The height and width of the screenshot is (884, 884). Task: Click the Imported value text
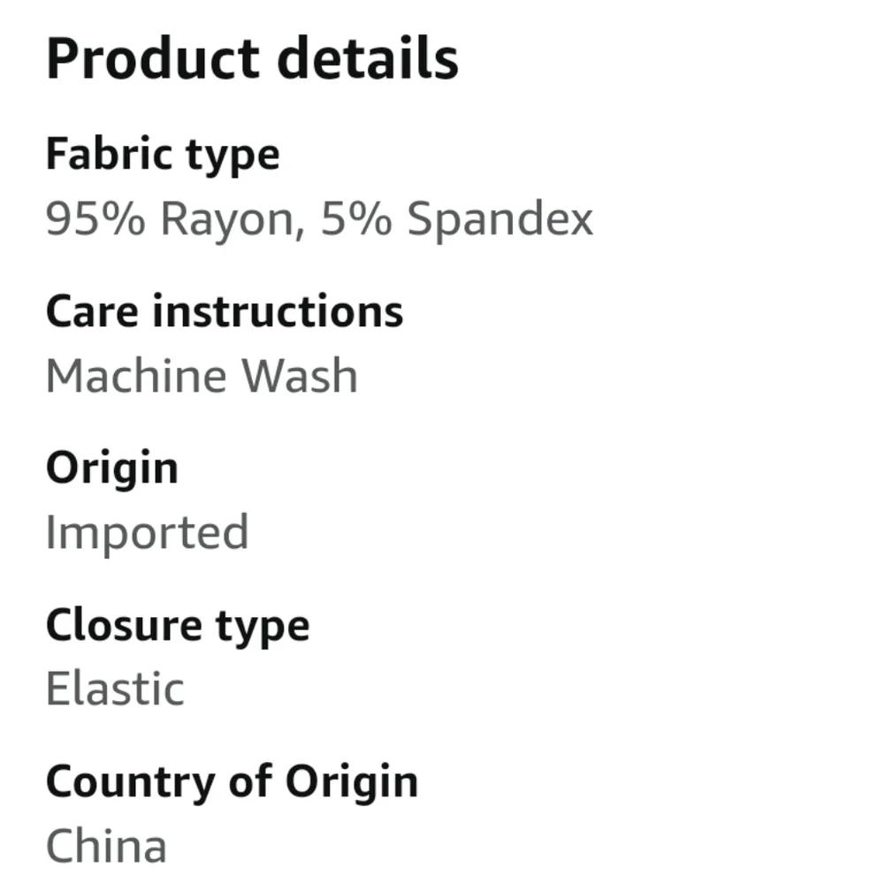tap(147, 533)
